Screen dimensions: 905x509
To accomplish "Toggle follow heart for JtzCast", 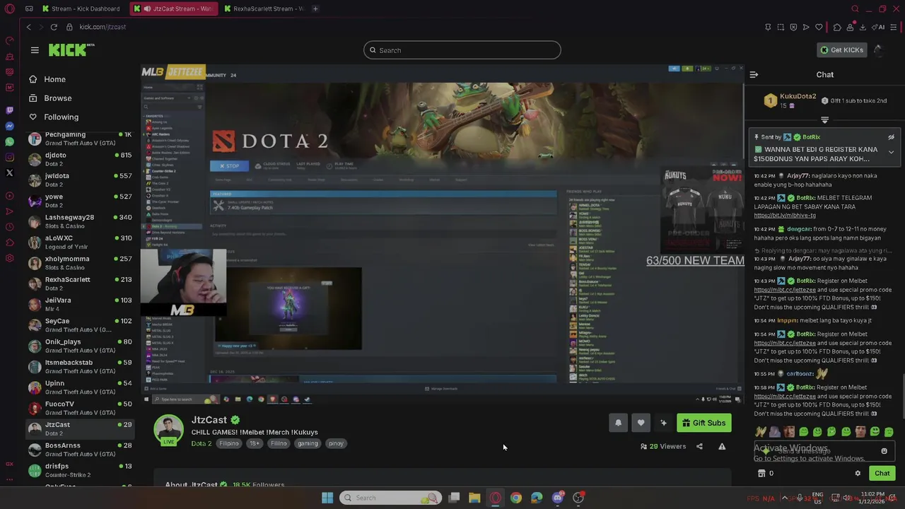I will [x=641, y=423].
